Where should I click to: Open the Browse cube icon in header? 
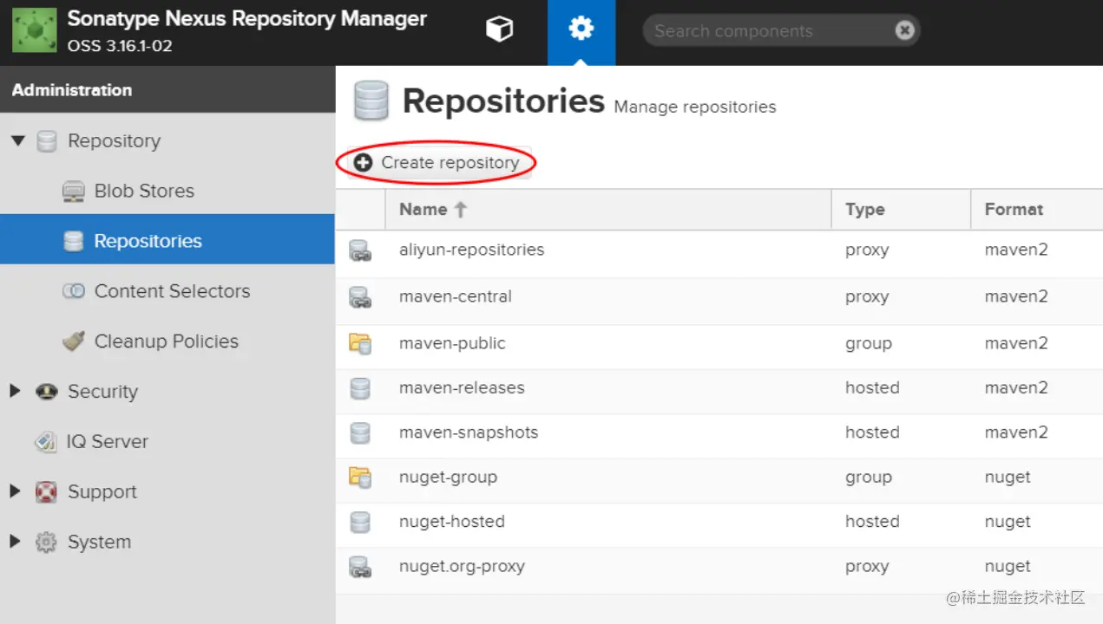[499, 30]
